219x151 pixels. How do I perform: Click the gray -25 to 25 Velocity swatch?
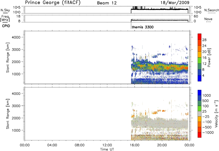(200, 114)
